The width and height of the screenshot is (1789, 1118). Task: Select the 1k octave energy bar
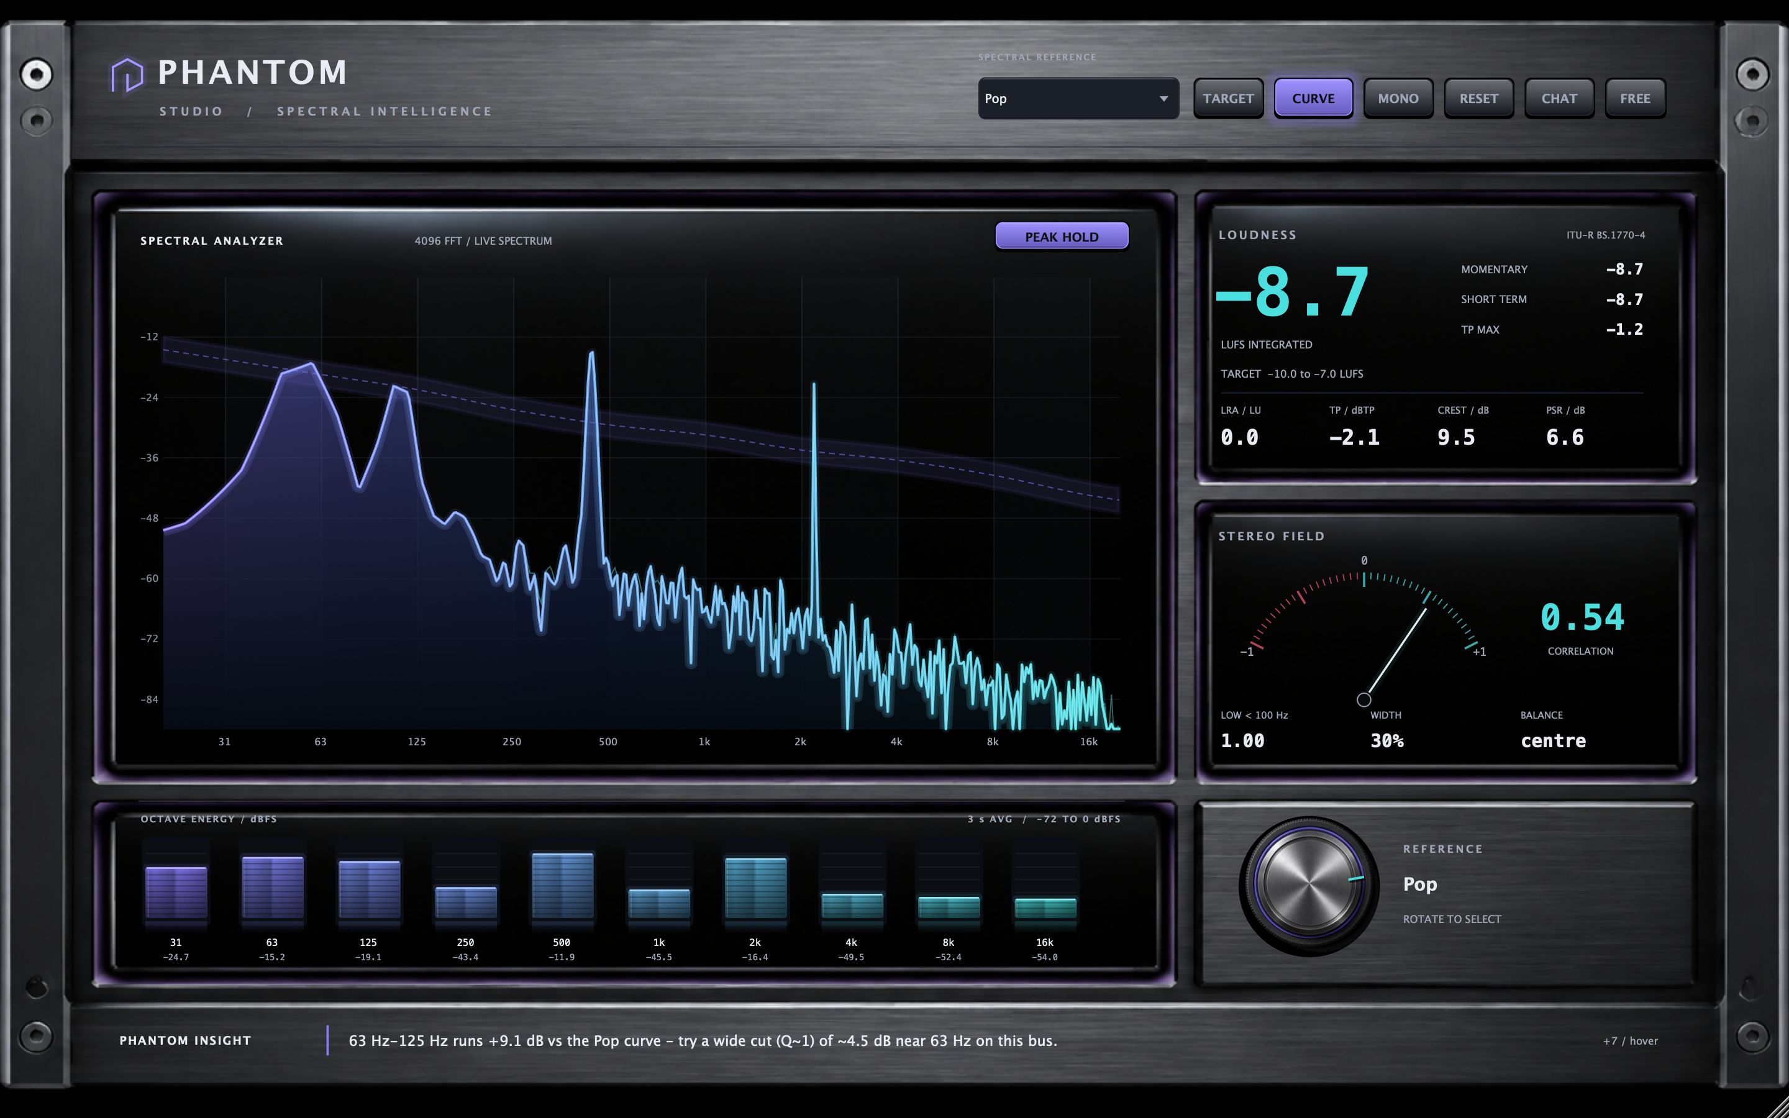pos(658,904)
